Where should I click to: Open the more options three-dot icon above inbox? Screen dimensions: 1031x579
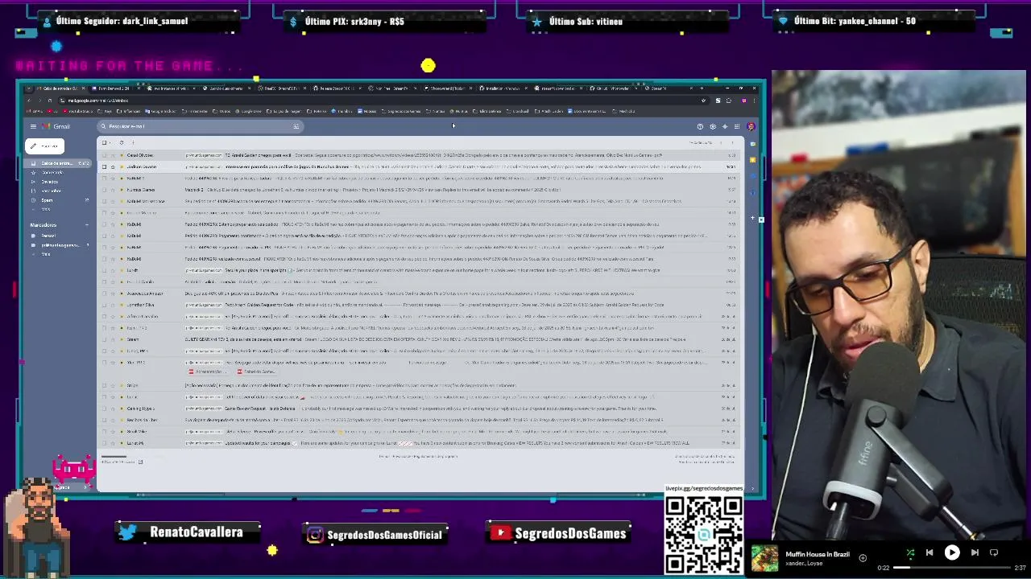click(133, 143)
